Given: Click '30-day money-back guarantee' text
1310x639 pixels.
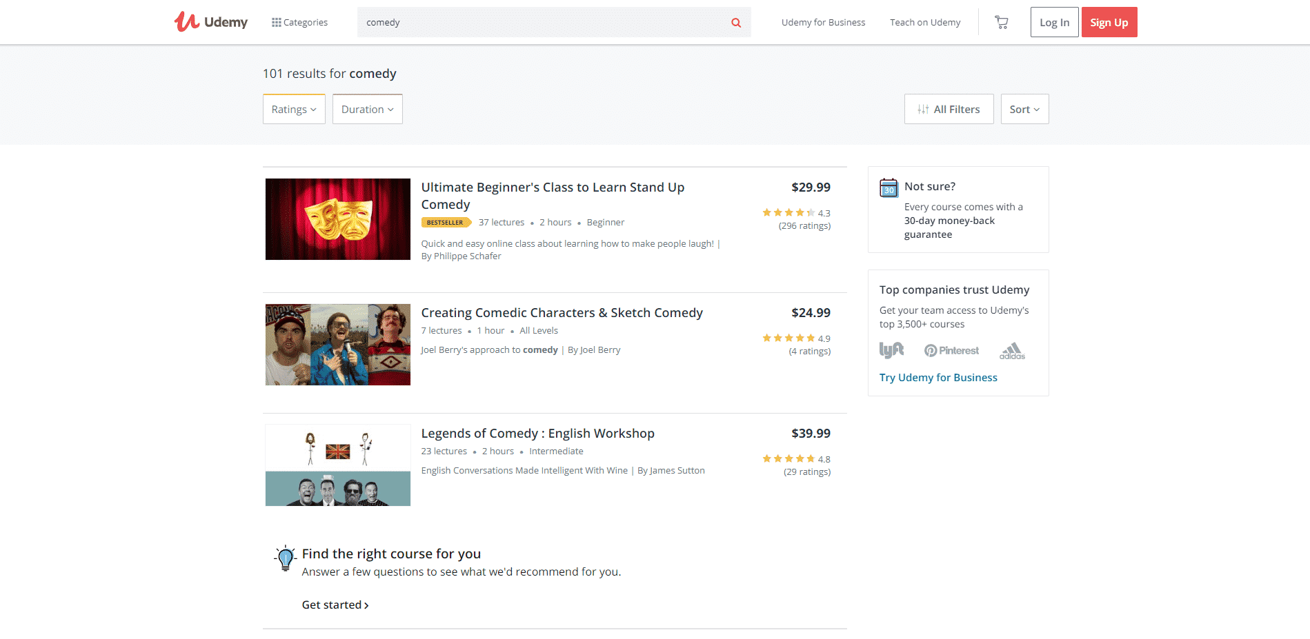Looking at the screenshot, I should click(x=949, y=227).
